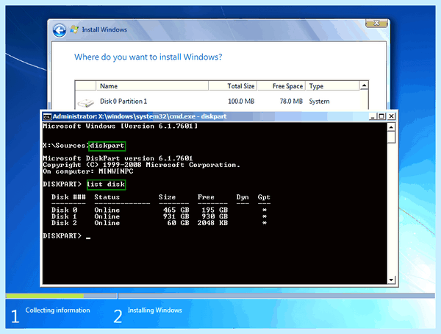This screenshot has height=334, width=441.
Task: Go back with the blue arrow button
Action: [60, 30]
